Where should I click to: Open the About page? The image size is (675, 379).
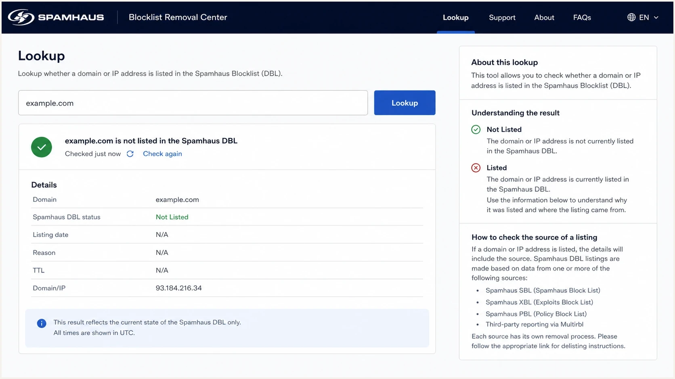[x=544, y=17]
